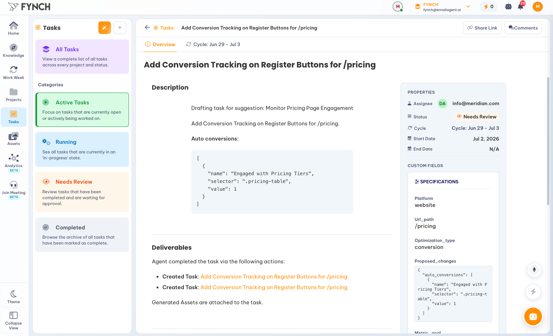Click the Deliverables heading
This screenshot has width=553, height=336.
(172, 247)
